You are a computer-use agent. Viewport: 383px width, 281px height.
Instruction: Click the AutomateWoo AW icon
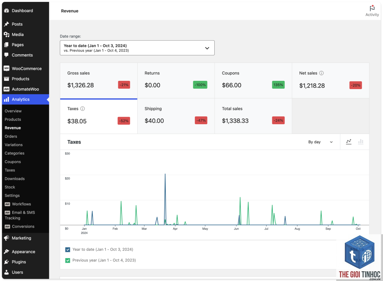click(x=7, y=89)
